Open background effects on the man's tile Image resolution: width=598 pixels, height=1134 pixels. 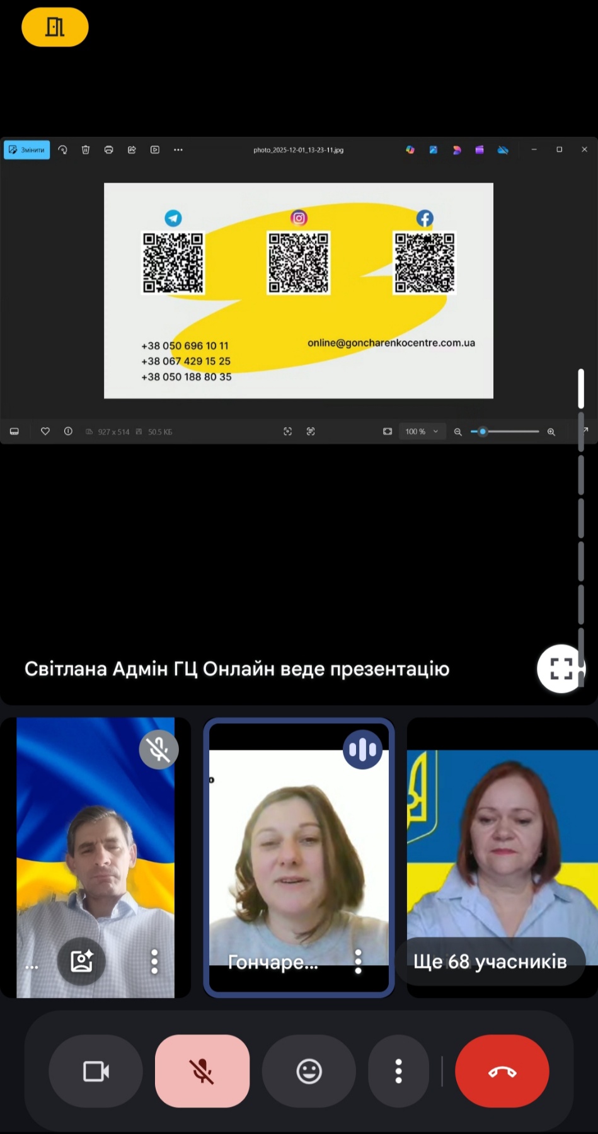tap(81, 961)
